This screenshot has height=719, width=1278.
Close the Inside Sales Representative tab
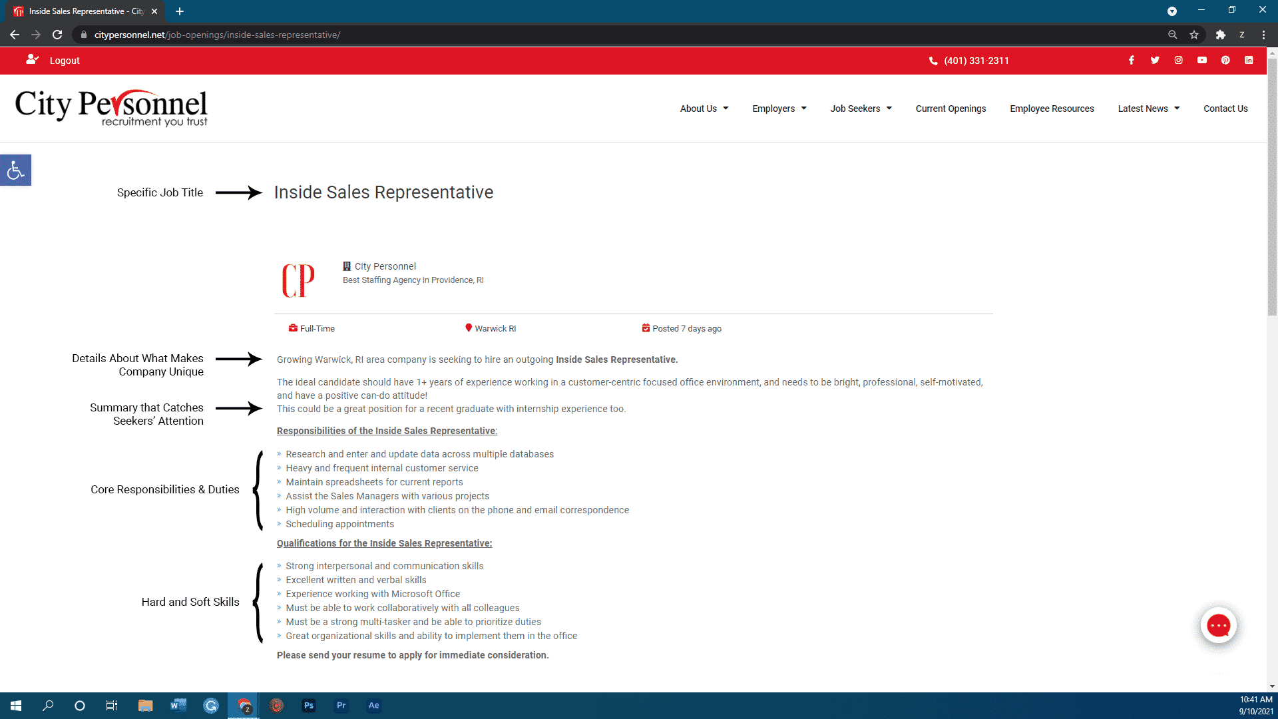click(x=154, y=11)
